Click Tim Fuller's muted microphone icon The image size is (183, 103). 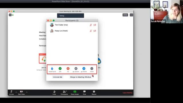coord(91,25)
